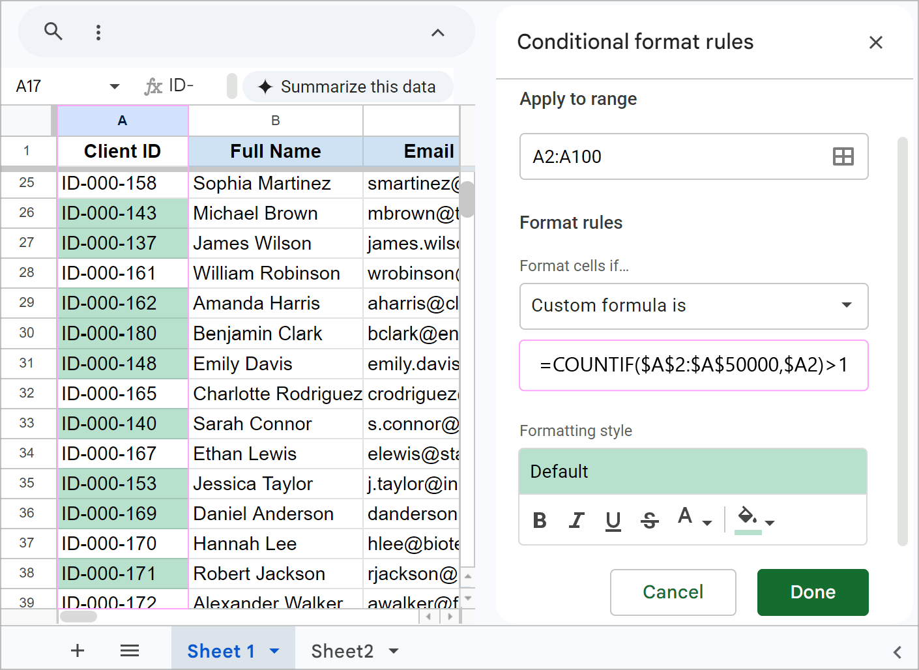Select cell ID-000-161
Screen dimensions: 919x670
(x=123, y=273)
